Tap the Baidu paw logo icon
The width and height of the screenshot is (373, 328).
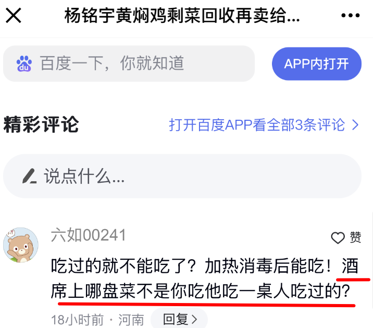pos(24,64)
